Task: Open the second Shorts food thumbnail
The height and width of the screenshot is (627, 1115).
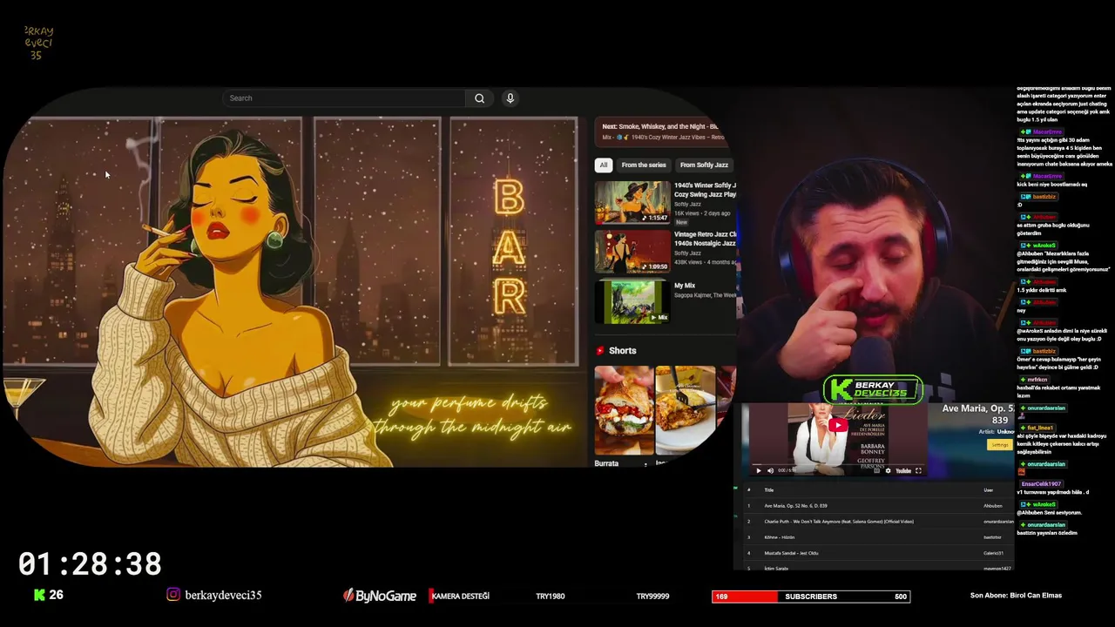Action: (x=686, y=410)
